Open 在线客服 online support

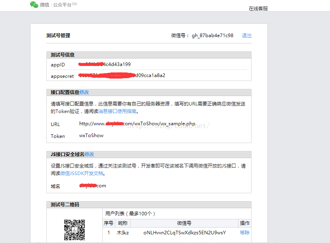pyautogui.click(x=258, y=8)
